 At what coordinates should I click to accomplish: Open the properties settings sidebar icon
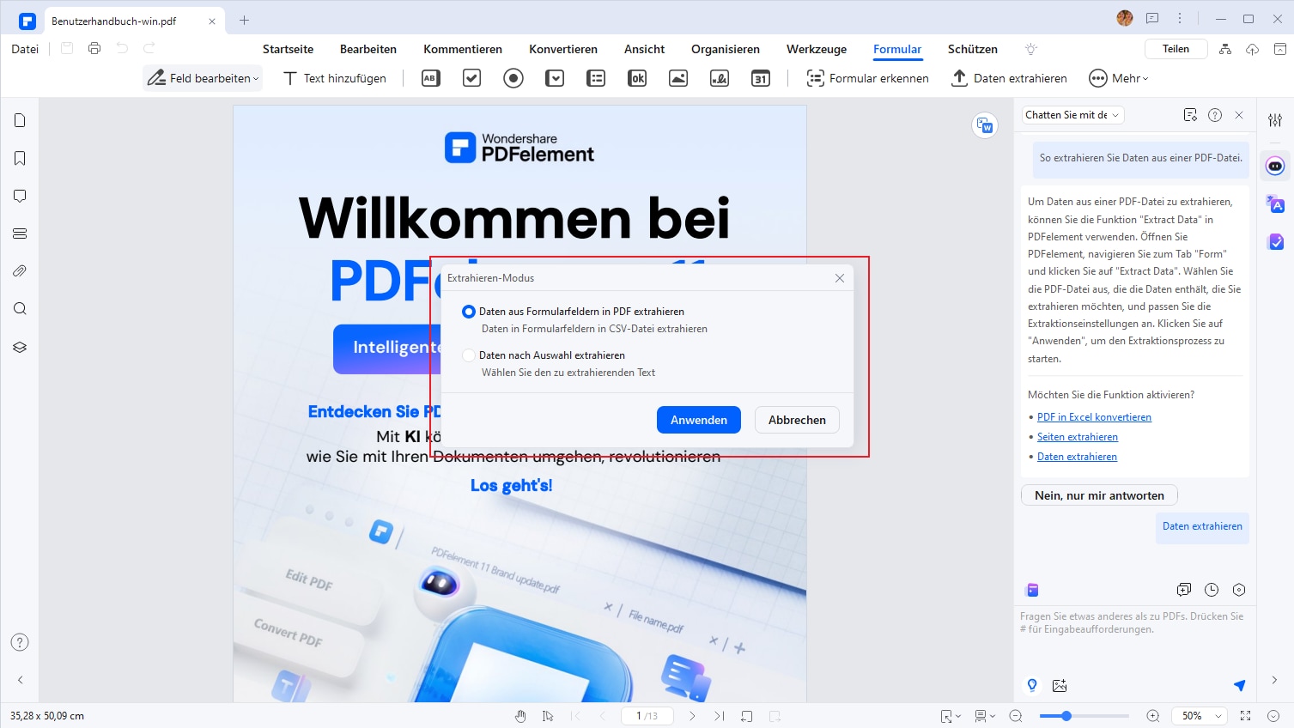point(1275,120)
